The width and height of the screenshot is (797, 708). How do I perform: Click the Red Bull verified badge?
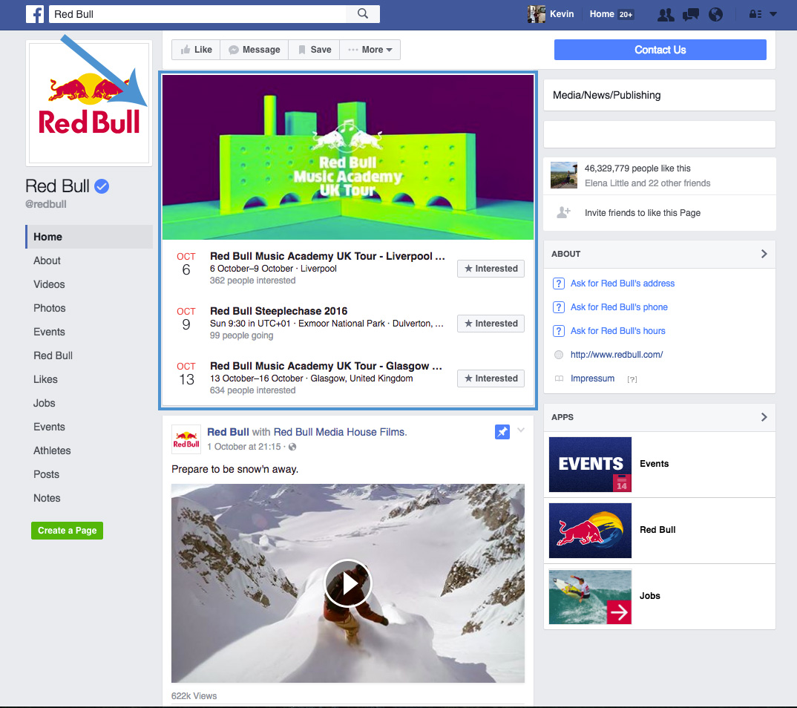[102, 186]
